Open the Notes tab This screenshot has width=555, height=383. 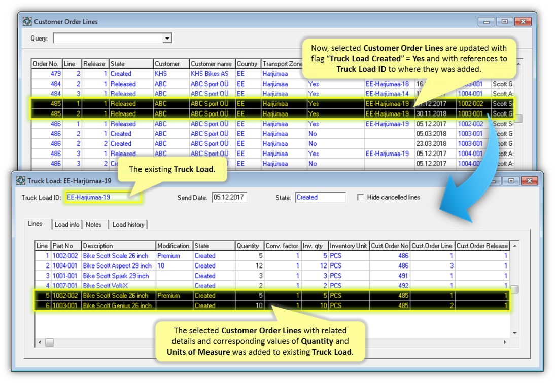[94, 225]
